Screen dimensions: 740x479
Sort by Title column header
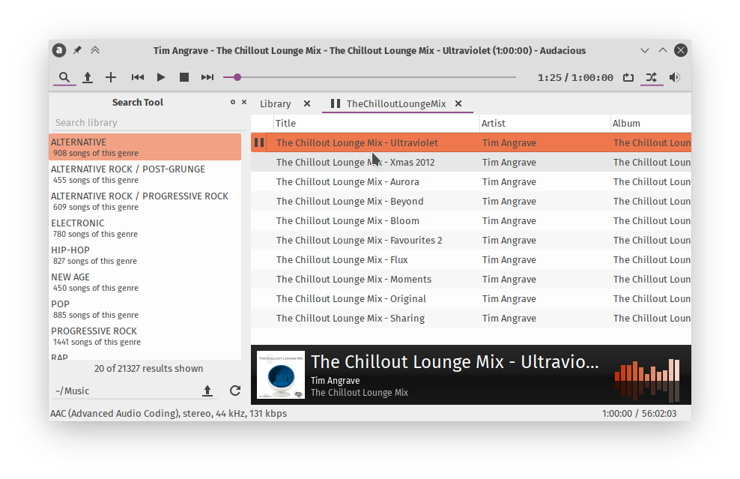377,123
